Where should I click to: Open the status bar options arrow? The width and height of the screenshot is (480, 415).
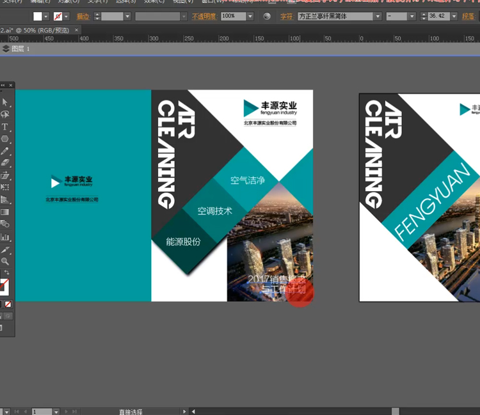(184, 412)
